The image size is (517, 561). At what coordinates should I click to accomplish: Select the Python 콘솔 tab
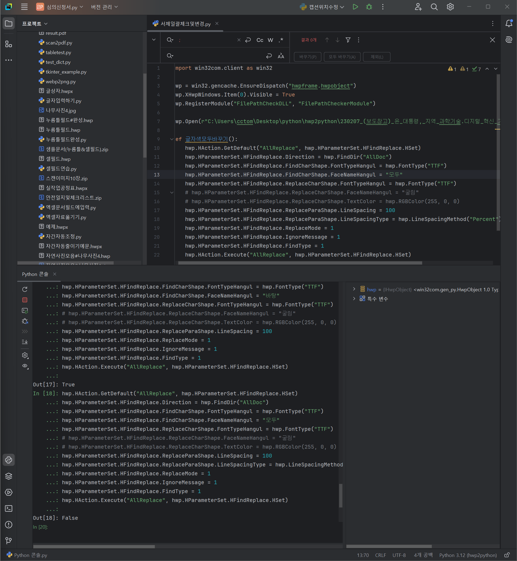pos(35,274)
